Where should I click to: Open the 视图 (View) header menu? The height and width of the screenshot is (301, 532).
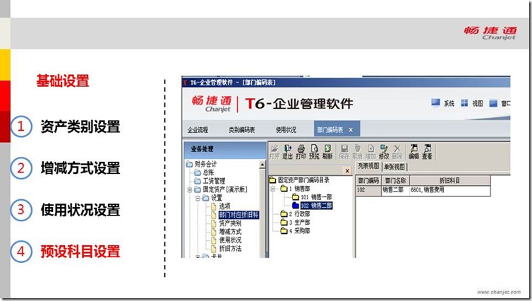tap(472, 103)
